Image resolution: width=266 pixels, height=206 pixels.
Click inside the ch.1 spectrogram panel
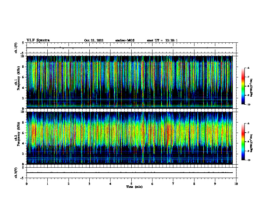pos(129,82)
